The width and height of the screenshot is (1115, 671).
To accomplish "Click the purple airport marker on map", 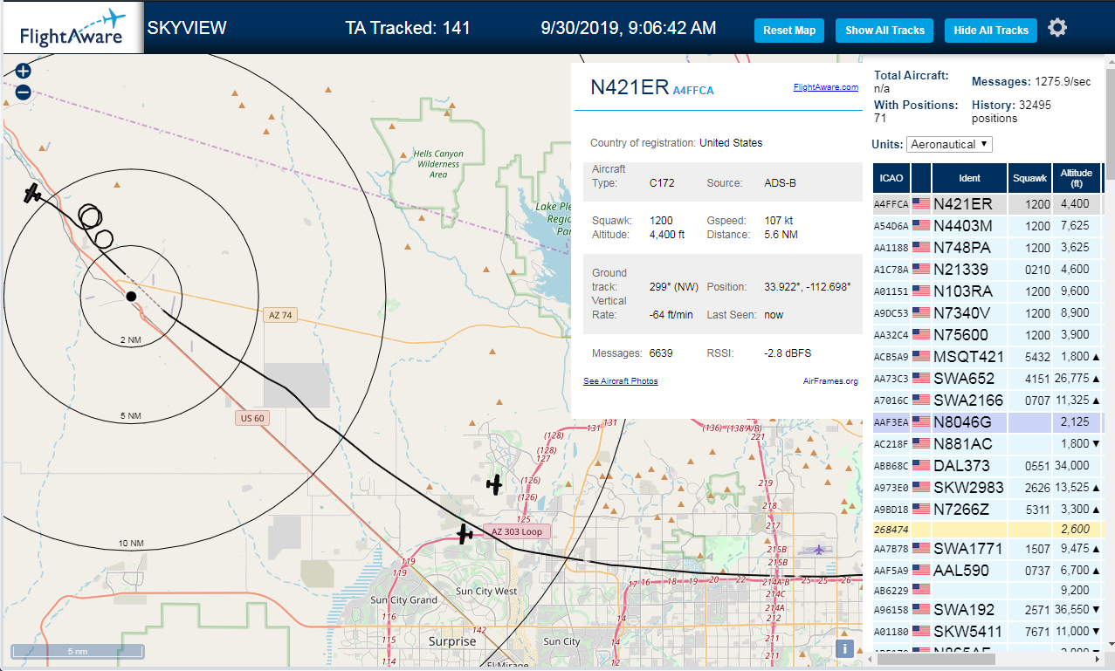I will tap(819, 549).
